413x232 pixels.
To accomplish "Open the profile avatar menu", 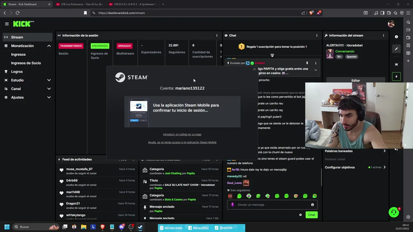I will click(x=391, y=24).
